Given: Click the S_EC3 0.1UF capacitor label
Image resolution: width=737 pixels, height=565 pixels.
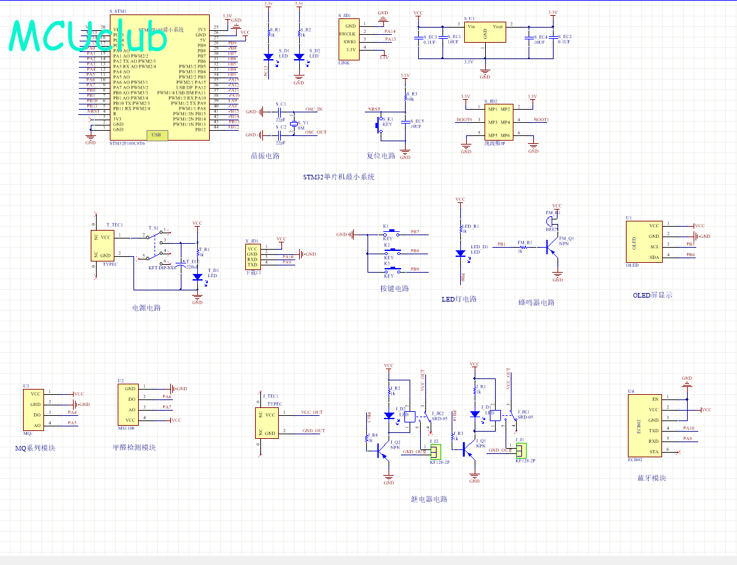Looking at the screenshot, I should [x=429, y=39].
